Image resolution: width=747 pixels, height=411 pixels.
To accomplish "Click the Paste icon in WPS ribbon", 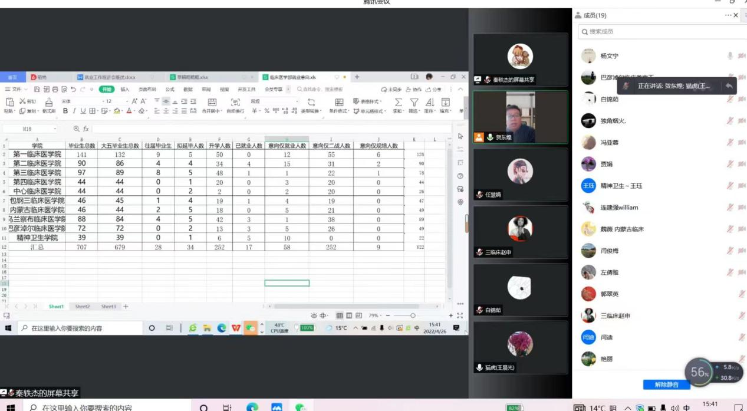I will [x=9, y=102].
